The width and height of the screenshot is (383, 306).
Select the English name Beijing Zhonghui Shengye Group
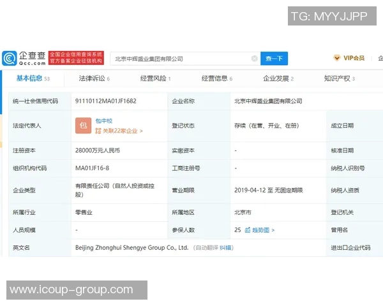tap(132, 248)
